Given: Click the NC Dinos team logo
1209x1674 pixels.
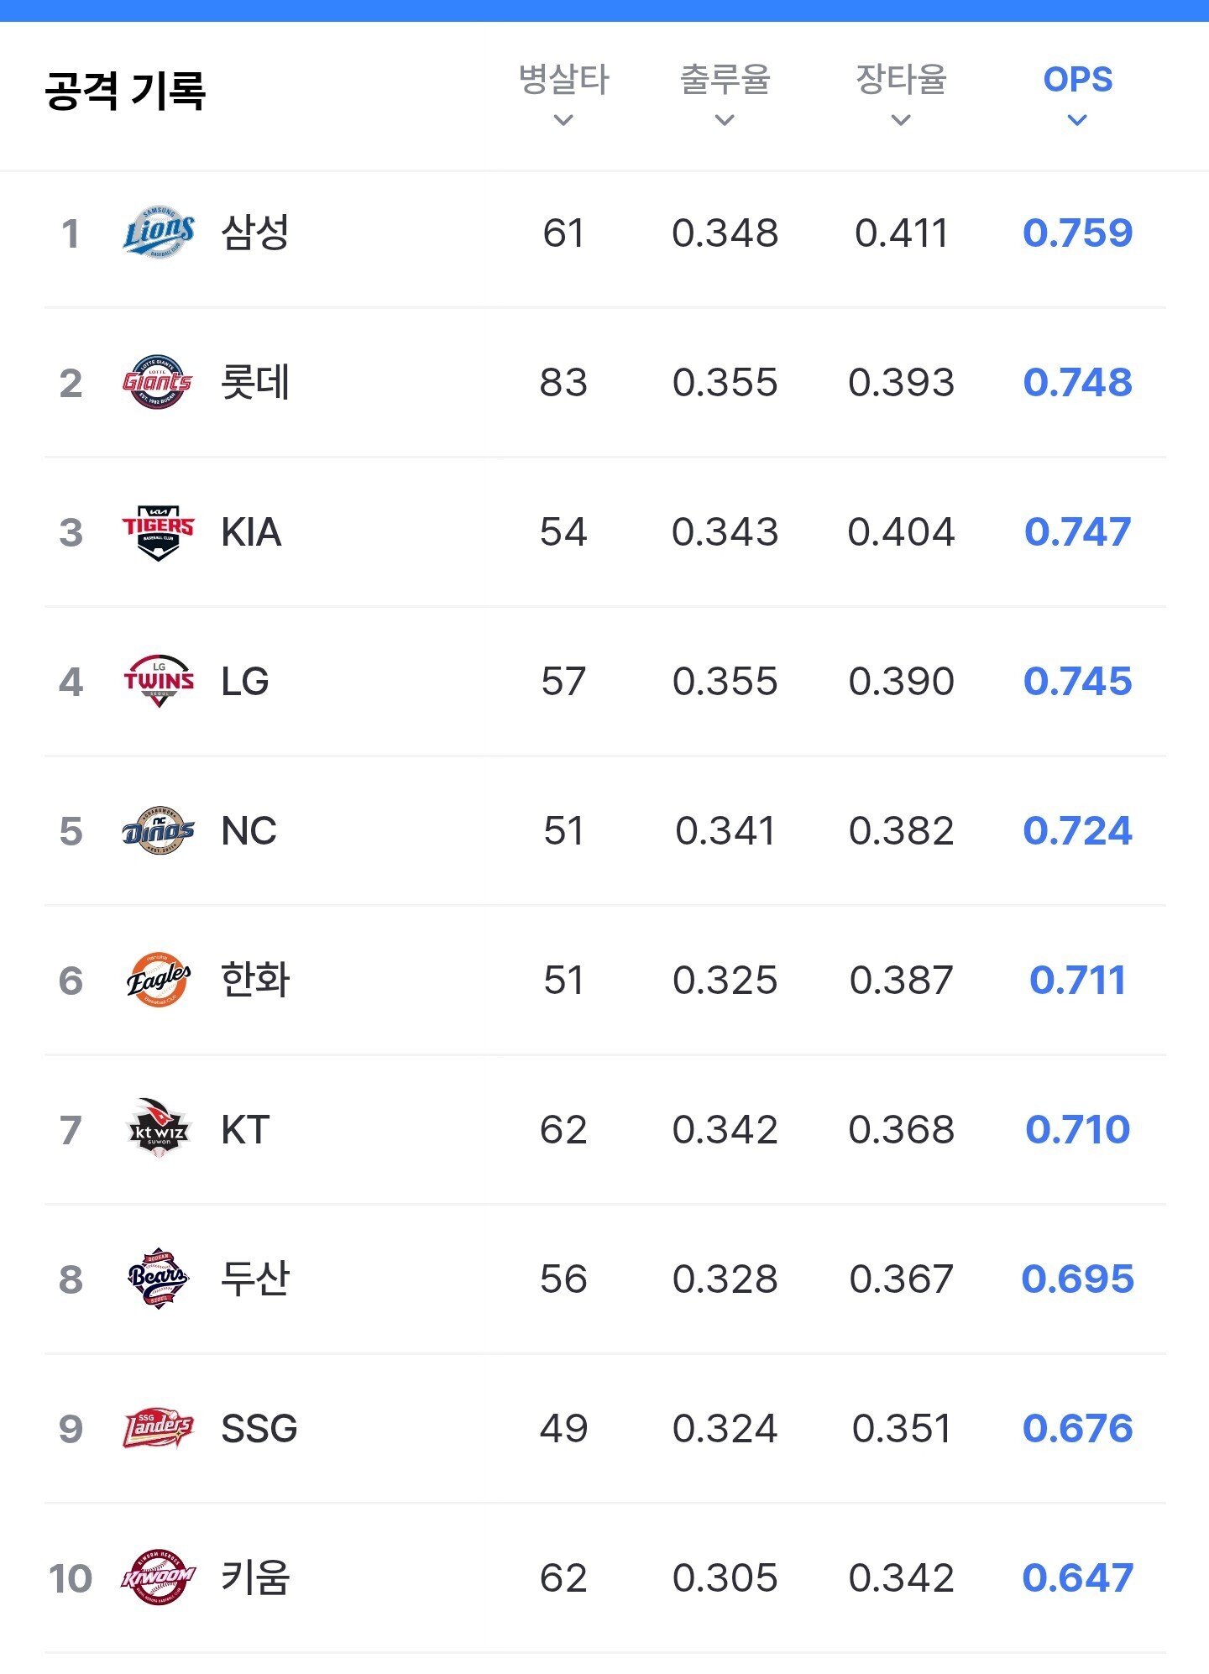Looking at the screenshot, I should pyautogui.click(x=158, y=830).
